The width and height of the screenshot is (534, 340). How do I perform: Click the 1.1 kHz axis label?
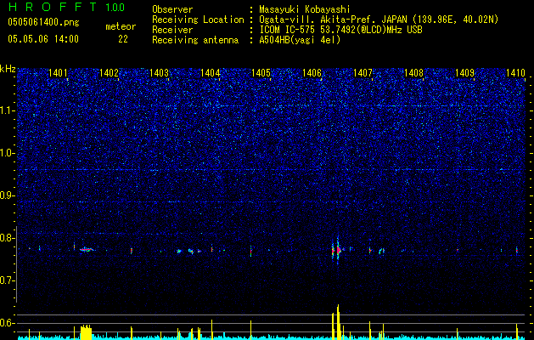pyautogui.click(x=8, y=110)
